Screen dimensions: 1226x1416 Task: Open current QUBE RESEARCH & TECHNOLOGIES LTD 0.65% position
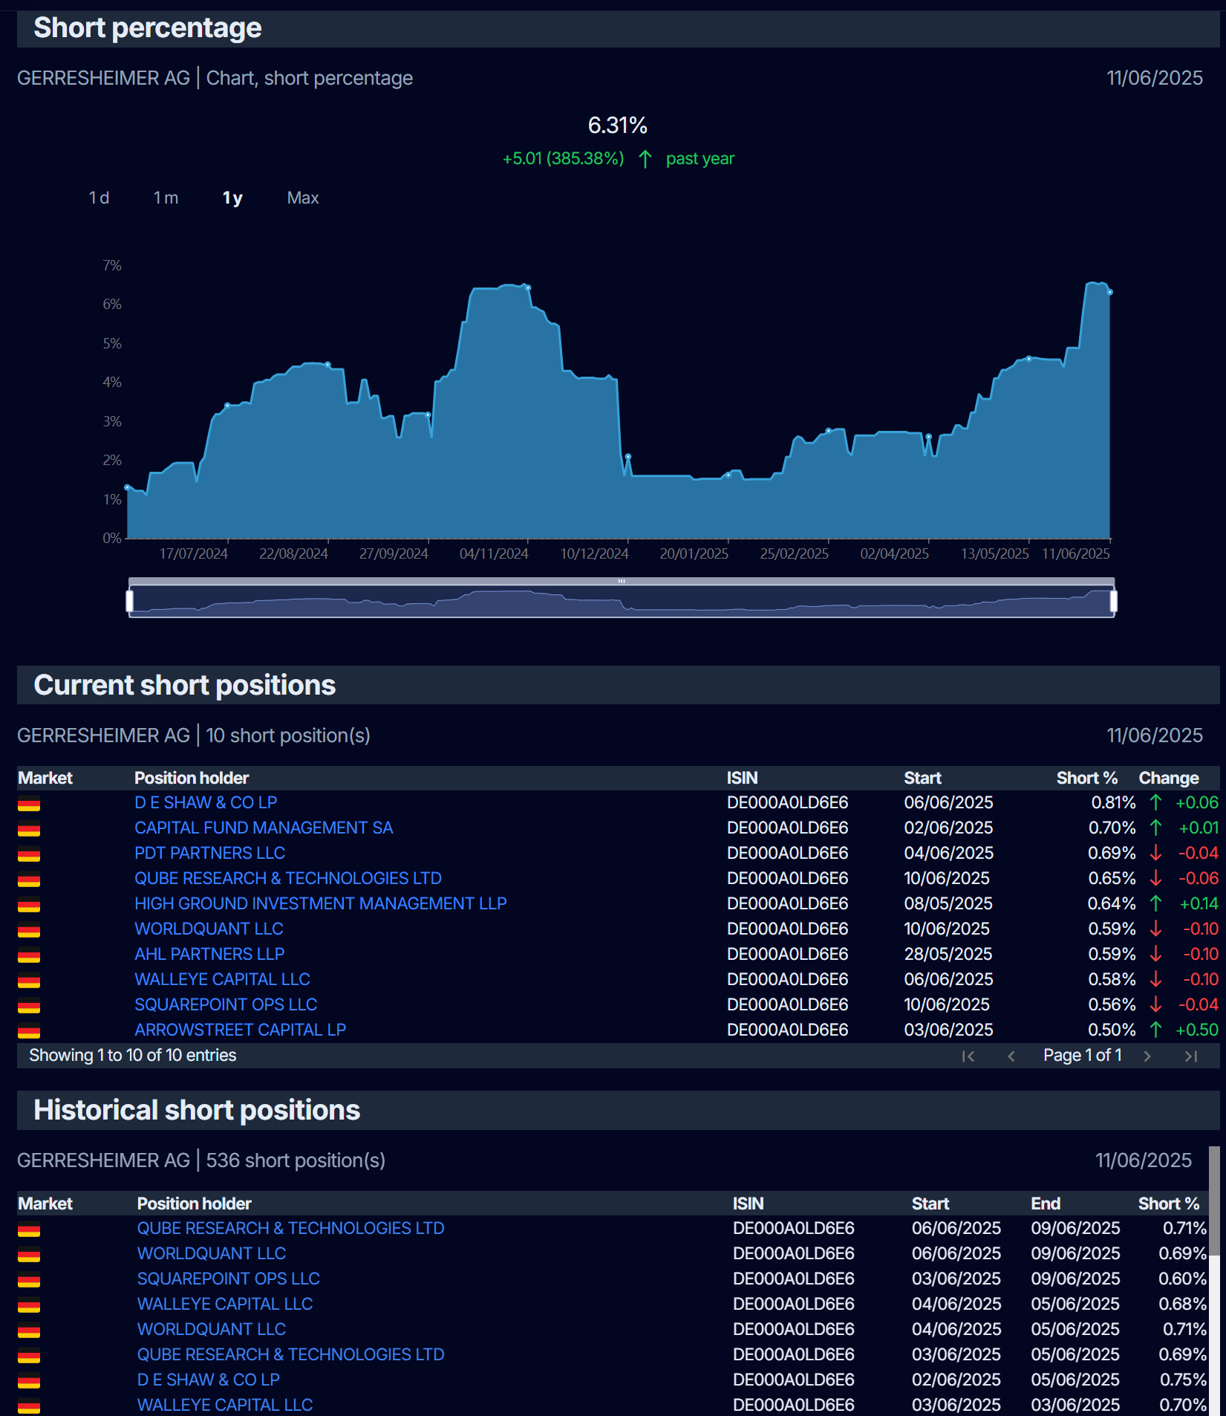288,878
